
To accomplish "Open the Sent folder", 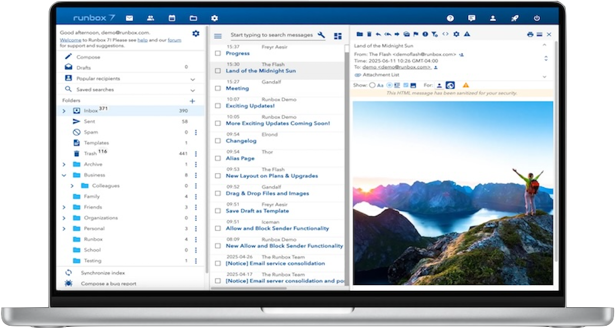I will pos(89,121).
